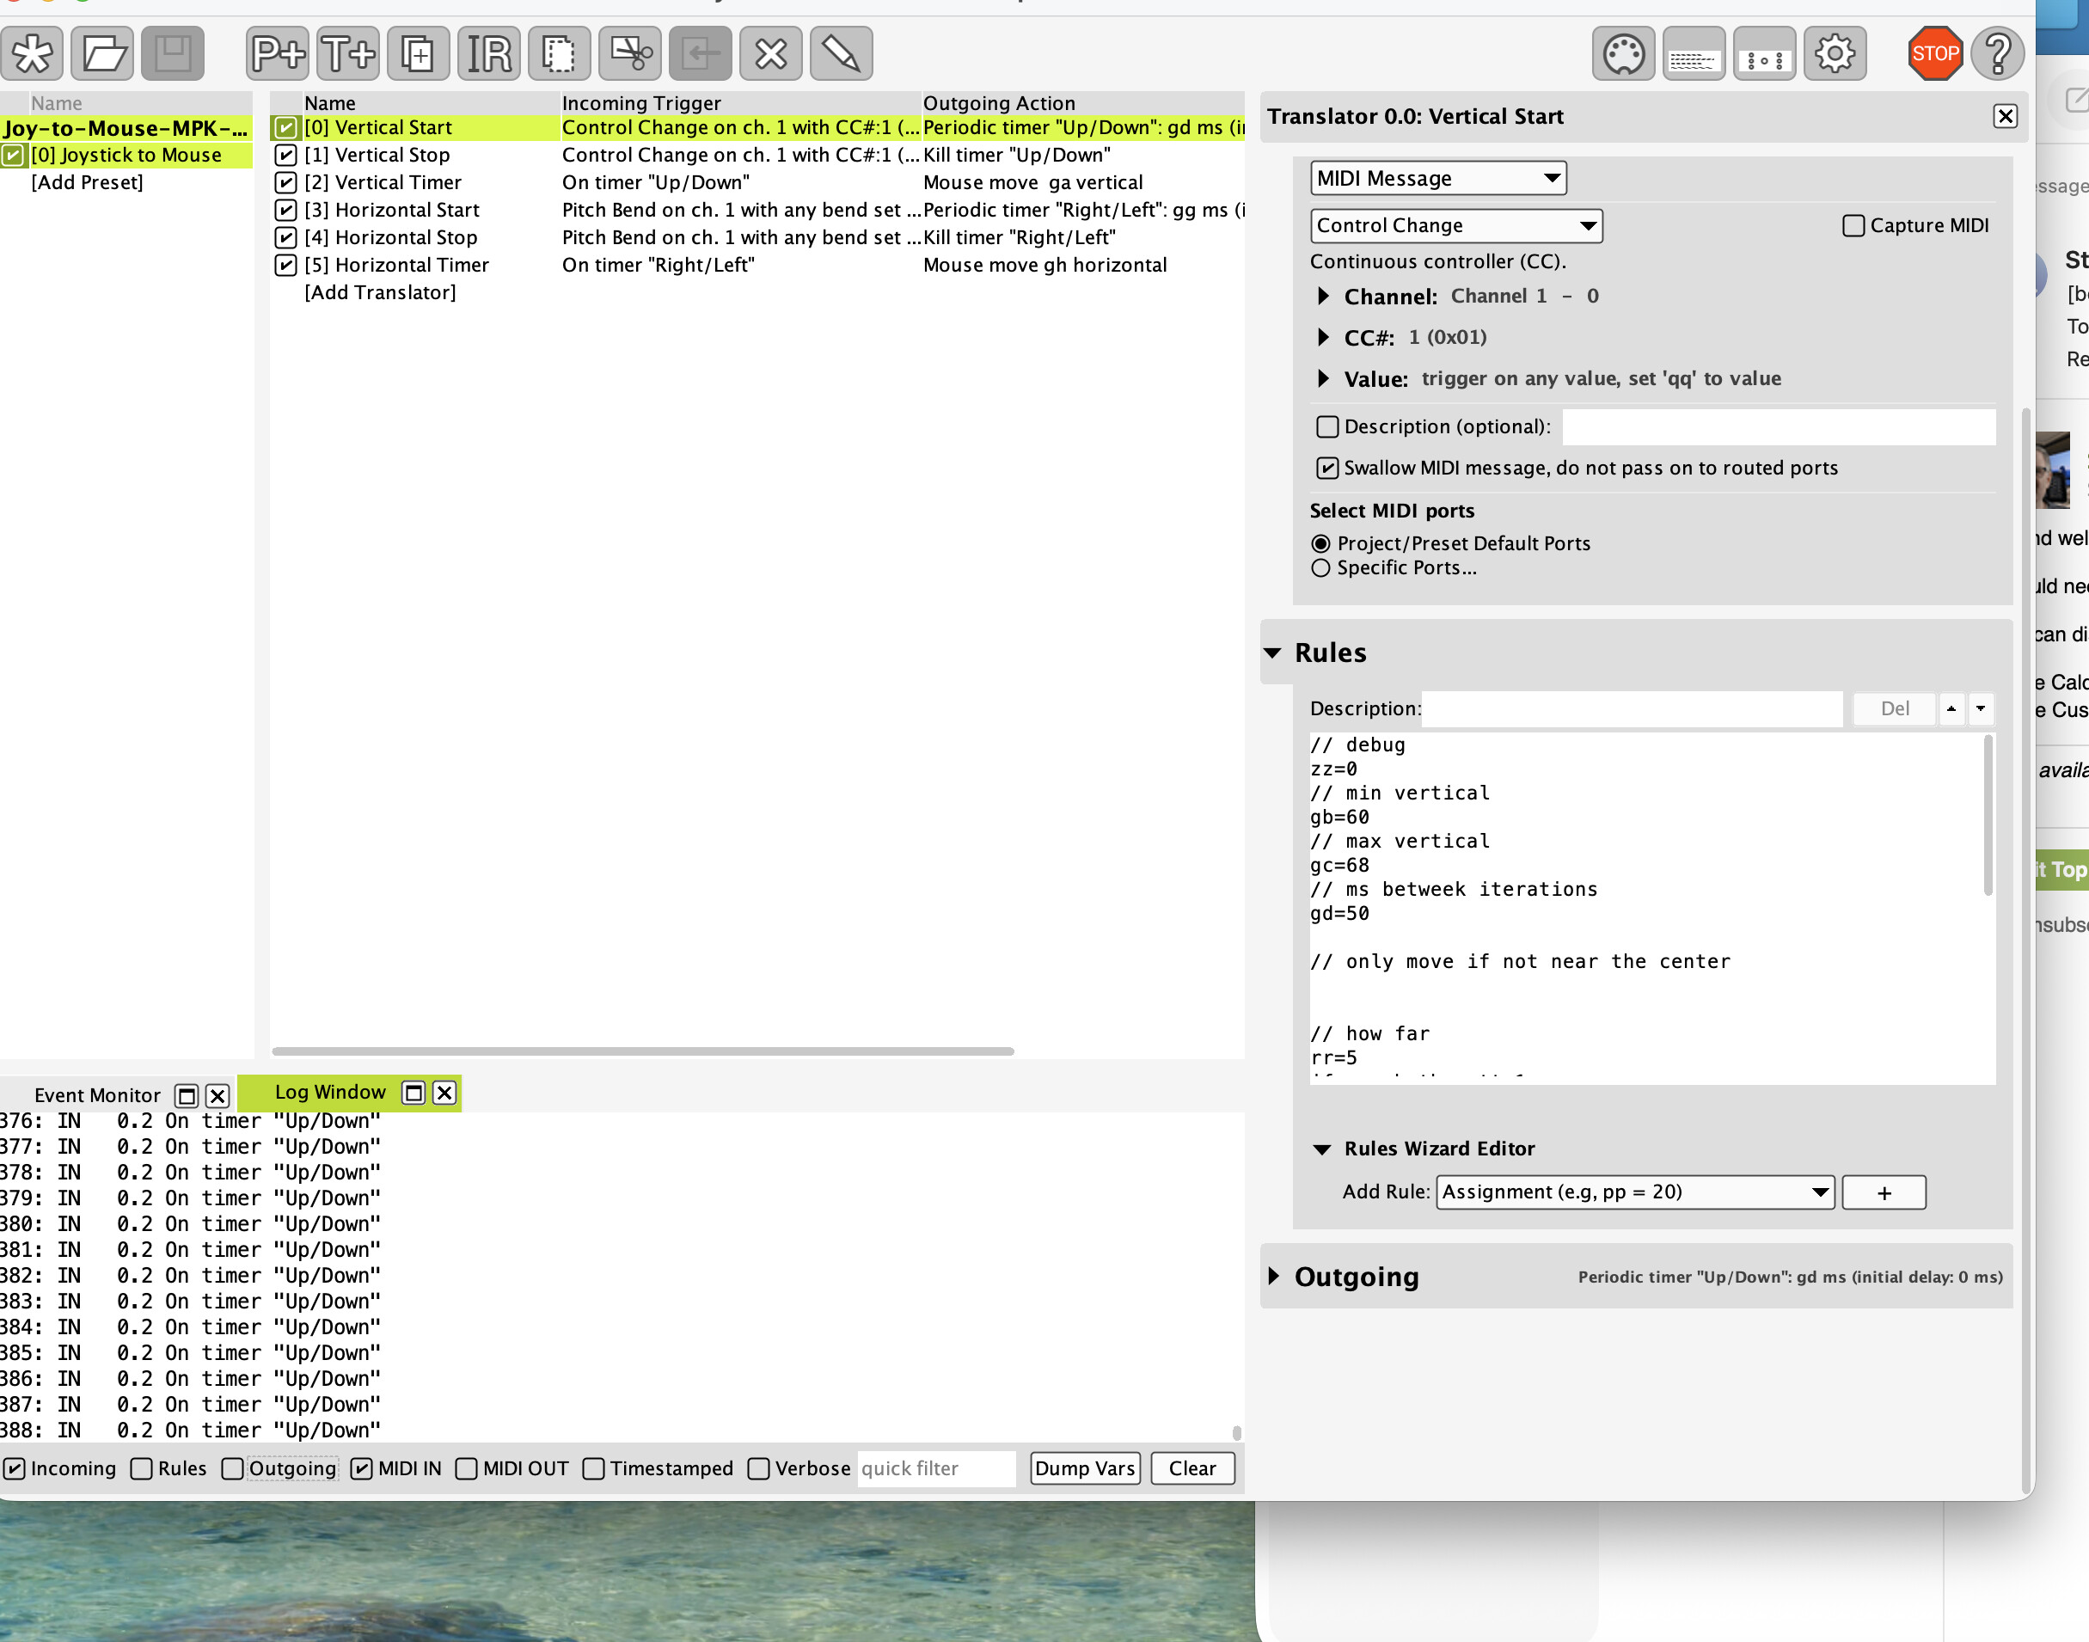The height and width of the screenshot is (1642, 2089).
Task: Expand the Outgoing section
Action: point(1275,1277)
